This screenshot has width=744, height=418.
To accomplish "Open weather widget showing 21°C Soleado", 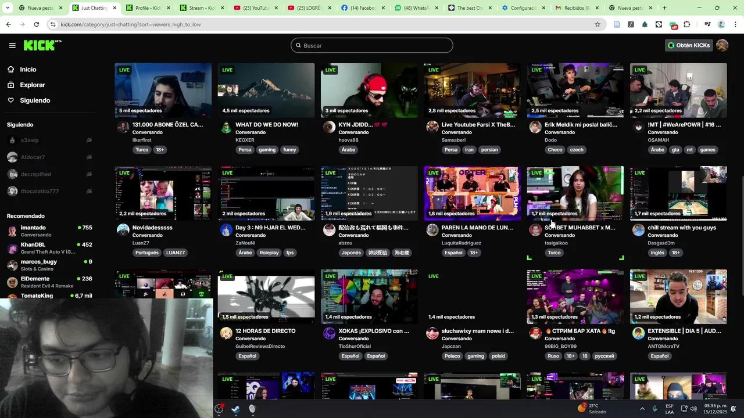I will click(x=591, y=409).
